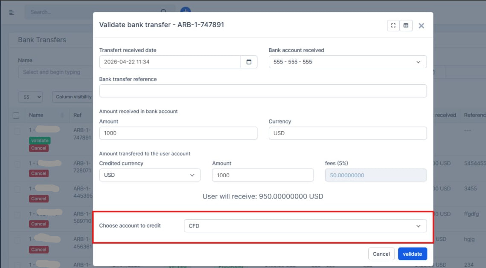Expand the modal to fullscreen
This screenshot has width=486, height=268.
(x=393, y=26)
